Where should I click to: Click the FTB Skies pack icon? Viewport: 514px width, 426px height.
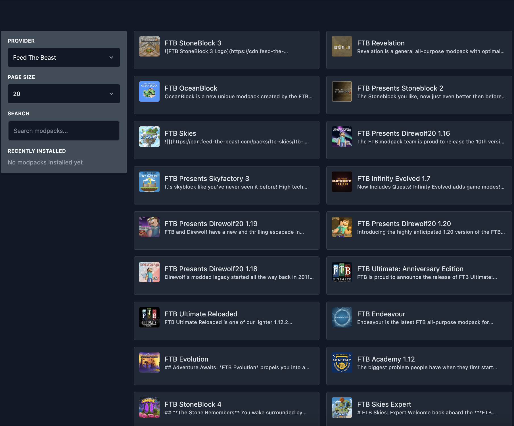(x=149, y=137)
